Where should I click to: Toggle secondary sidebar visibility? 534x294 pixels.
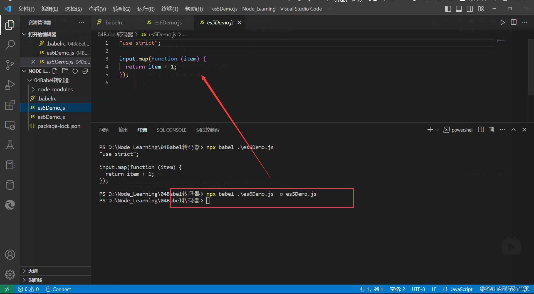470,9
